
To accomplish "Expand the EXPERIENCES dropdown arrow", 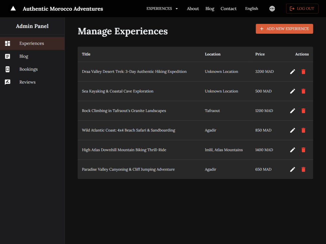I will (177, 9).
